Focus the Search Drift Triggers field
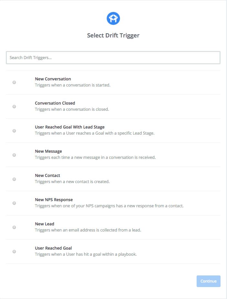The width and height of the screenshot is (227, 299). pyautogui.click(x=113, y=57)
